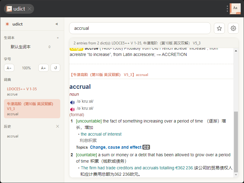
Task: Clear history with the X icon
Action: pyautogui.click(x=58, y=126)
